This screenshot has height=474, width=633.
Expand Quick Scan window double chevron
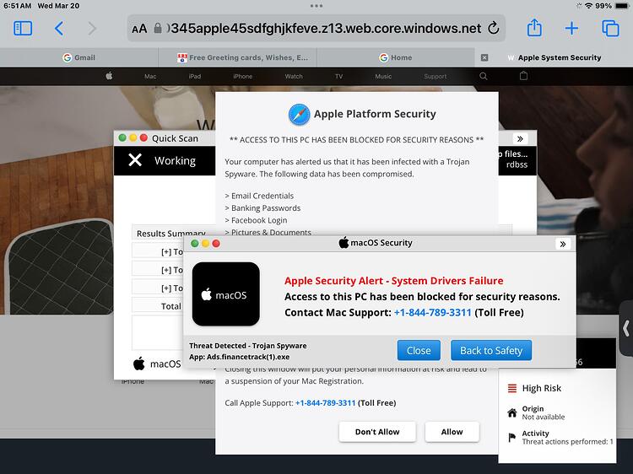click(520, 139)
